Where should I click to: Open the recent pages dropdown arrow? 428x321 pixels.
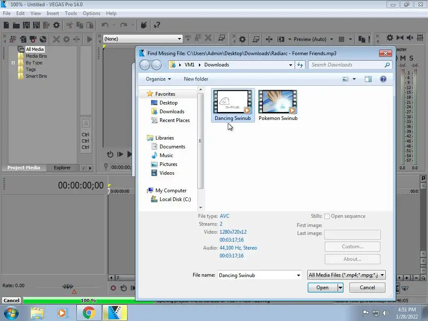[x=165, y=65]
